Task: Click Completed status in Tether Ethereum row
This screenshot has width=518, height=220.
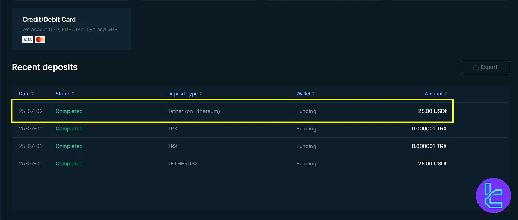Action: point(69,111)
